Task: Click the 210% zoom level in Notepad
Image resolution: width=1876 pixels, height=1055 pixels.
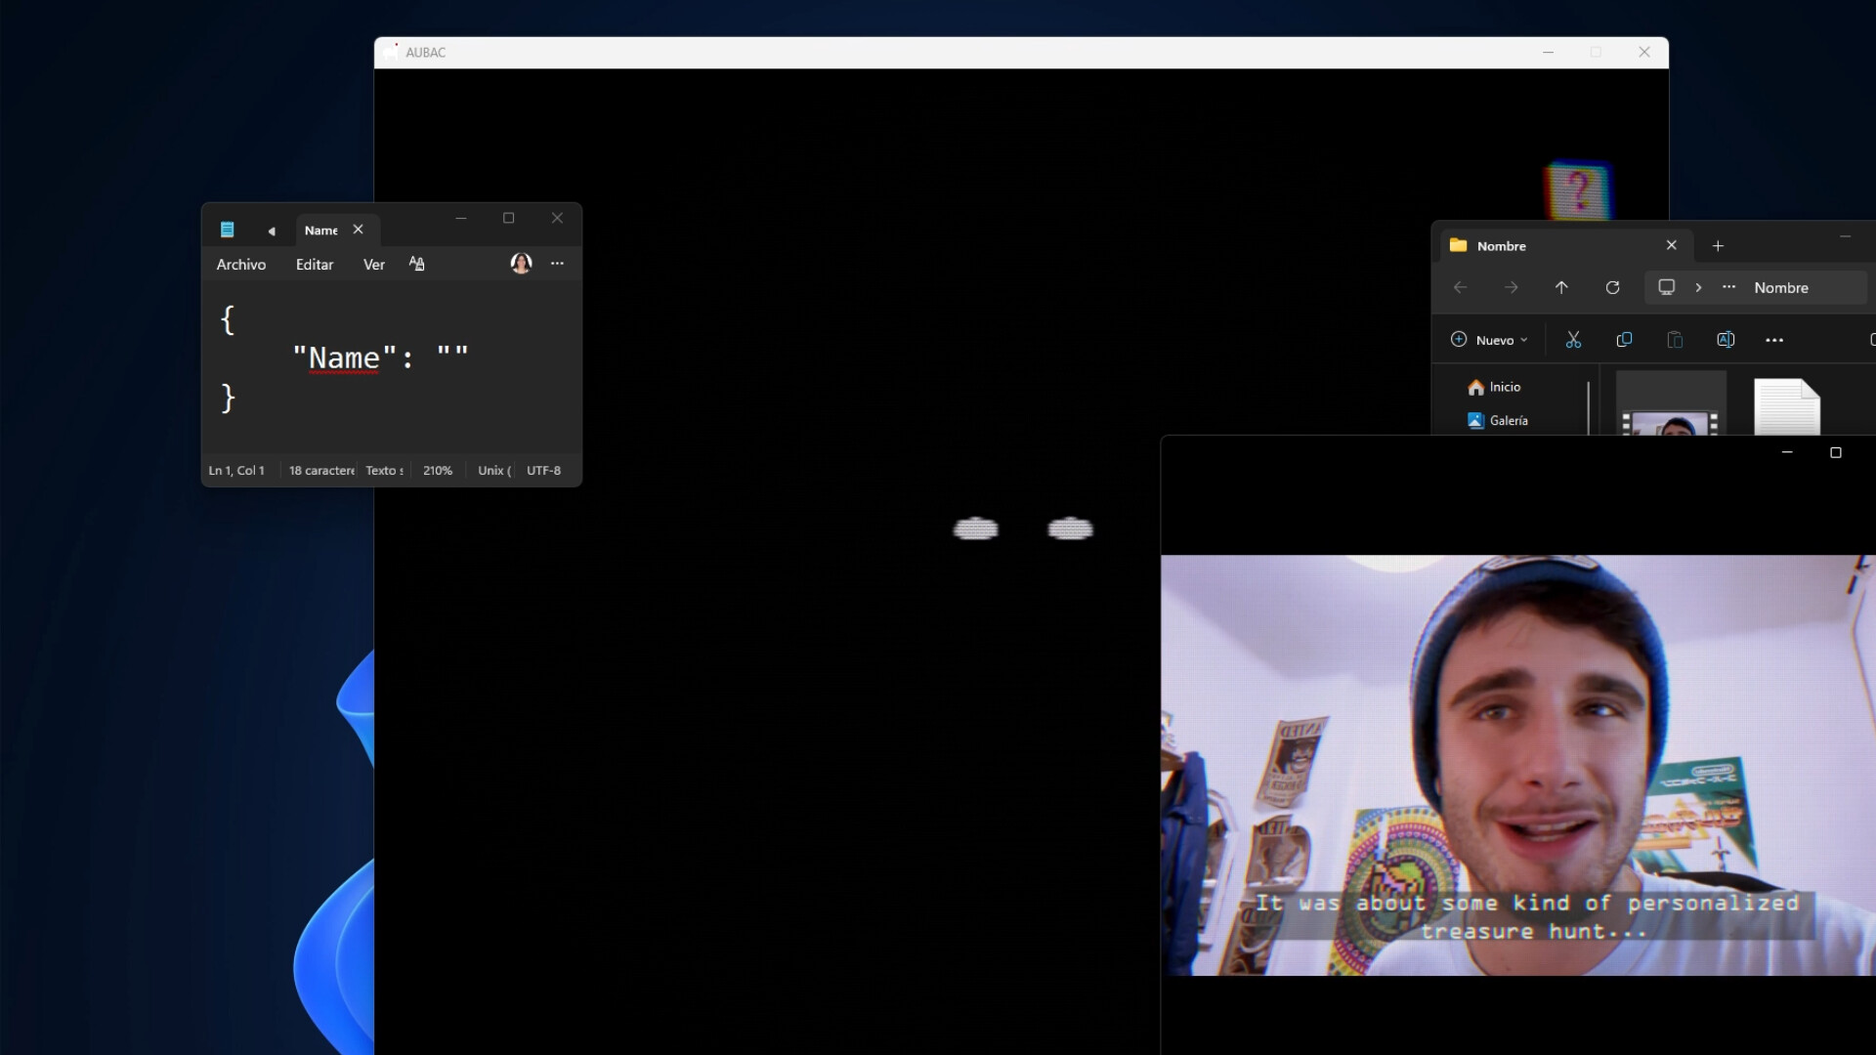Action: (x=438, y=471)
